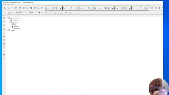The width and height of the screenshot is (169, 95).
Task: Click the export arrow icon in left sidebar
Action: click(x=4, y=47)
